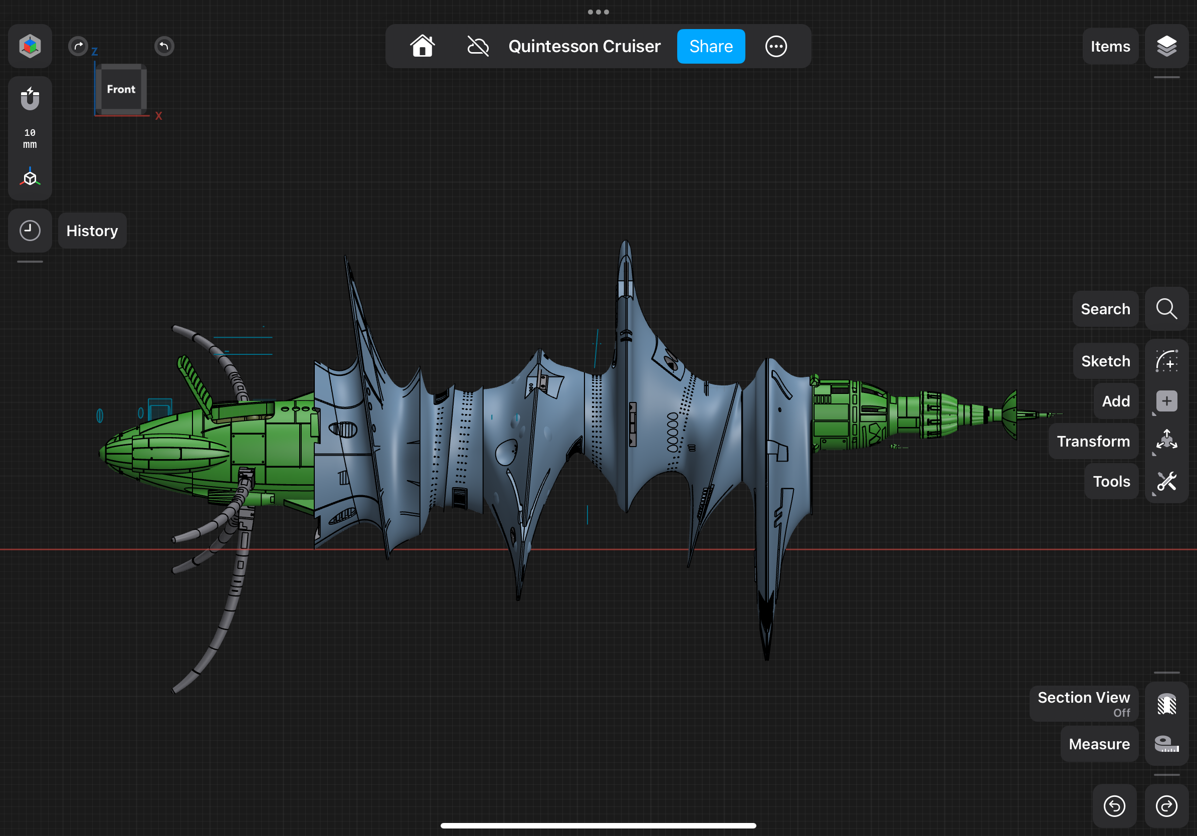Click the Search label
This screenshot has height=836, width=1197.
1105,309
